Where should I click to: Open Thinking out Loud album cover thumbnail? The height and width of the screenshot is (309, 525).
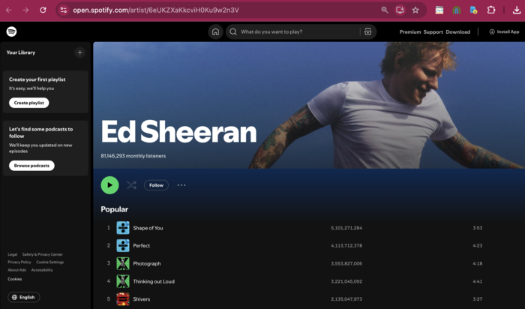[123, 281]
